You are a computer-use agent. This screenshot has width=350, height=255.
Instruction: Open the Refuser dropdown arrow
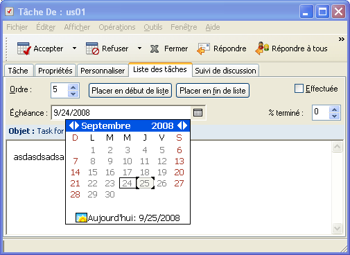(x=139, y=49)
